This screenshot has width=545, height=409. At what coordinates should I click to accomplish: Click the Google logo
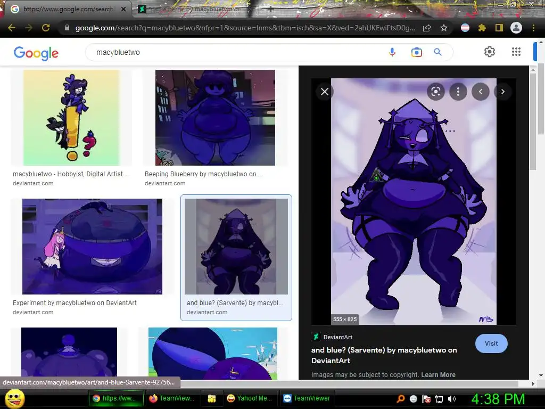(x=36, y=53)
